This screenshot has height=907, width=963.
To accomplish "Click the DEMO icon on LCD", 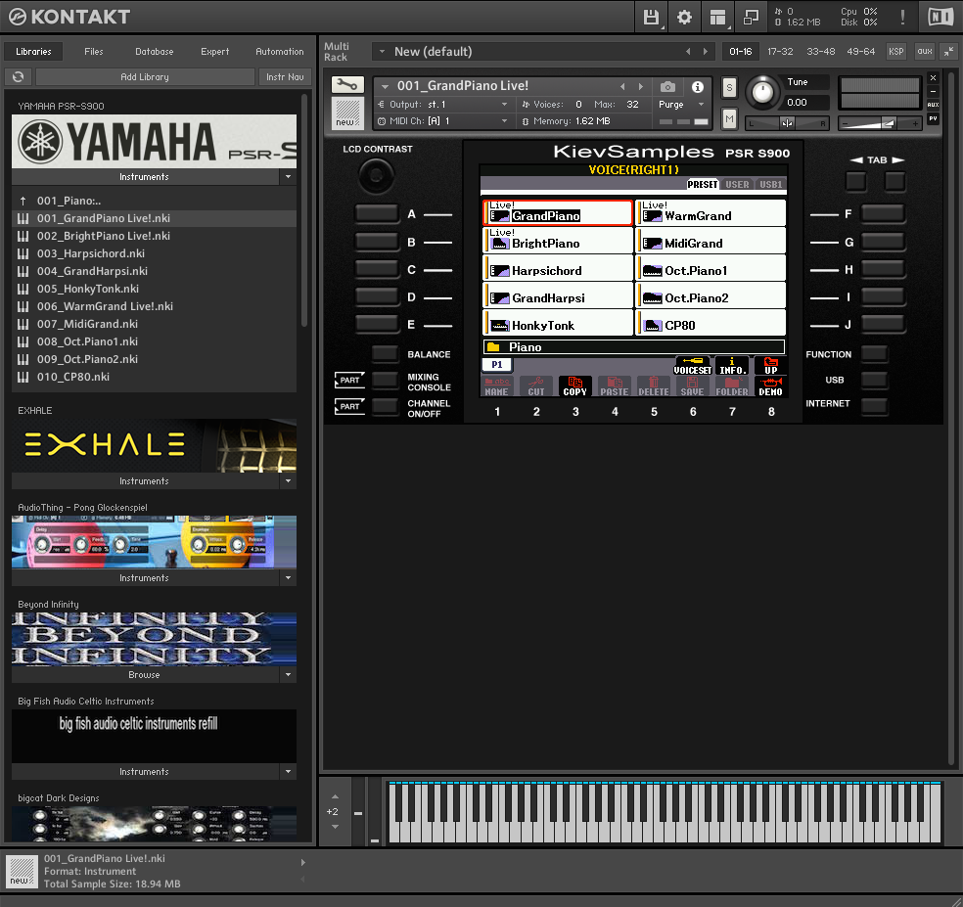I will click(771, 386).
